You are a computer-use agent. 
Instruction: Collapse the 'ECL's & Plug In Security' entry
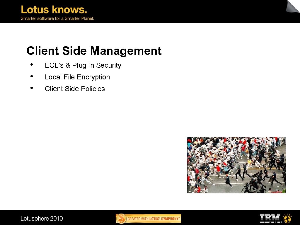83,65
